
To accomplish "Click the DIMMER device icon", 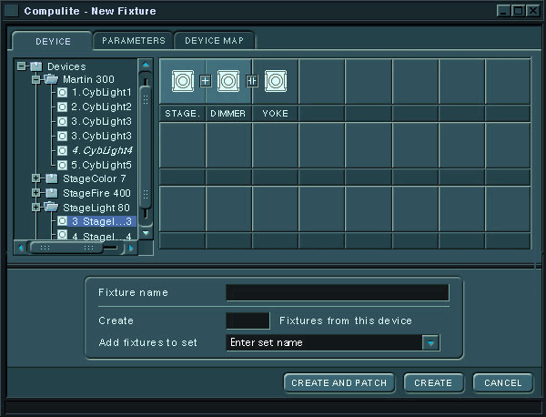I will 228,81.
